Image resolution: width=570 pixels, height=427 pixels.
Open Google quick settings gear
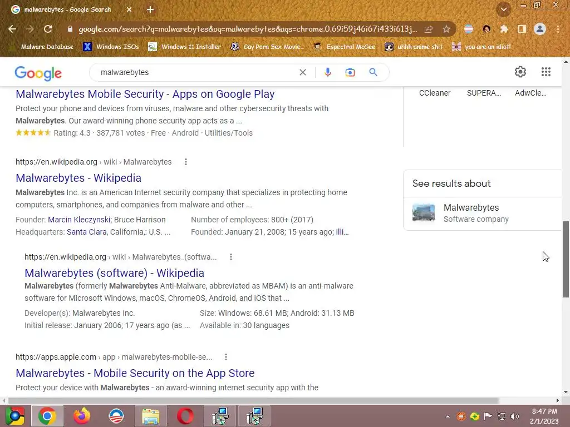520,72
